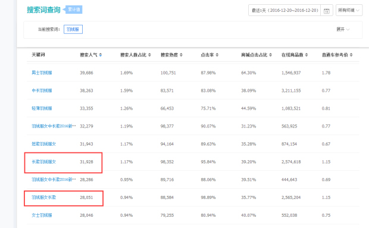Sort by 在线商品数 column arrows
Image resolution: width=369 pixels, height=228 pixels.
click(307, 55)
